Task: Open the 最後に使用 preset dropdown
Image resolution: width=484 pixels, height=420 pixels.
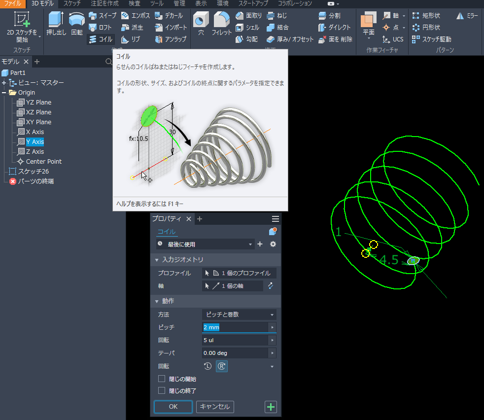Action: coord(205,244)
